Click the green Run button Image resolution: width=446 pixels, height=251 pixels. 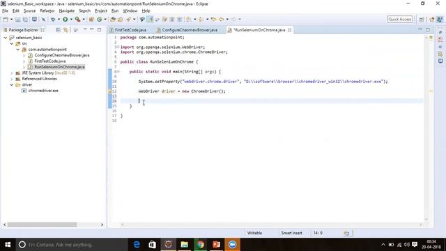coord(65,20)
